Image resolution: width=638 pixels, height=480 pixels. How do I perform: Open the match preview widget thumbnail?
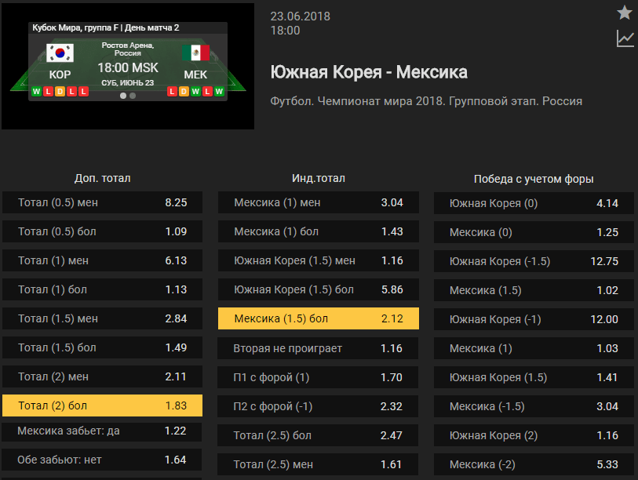128,67
